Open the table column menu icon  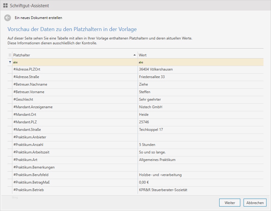[x=10, y=55]
